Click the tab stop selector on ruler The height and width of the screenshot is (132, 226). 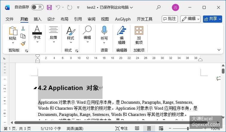tap(4, 58)
